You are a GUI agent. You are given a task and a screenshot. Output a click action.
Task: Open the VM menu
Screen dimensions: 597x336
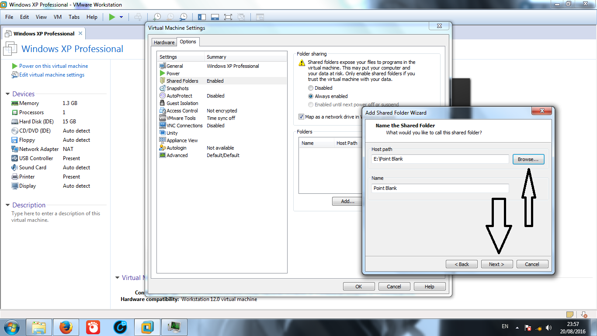(57, 17)
